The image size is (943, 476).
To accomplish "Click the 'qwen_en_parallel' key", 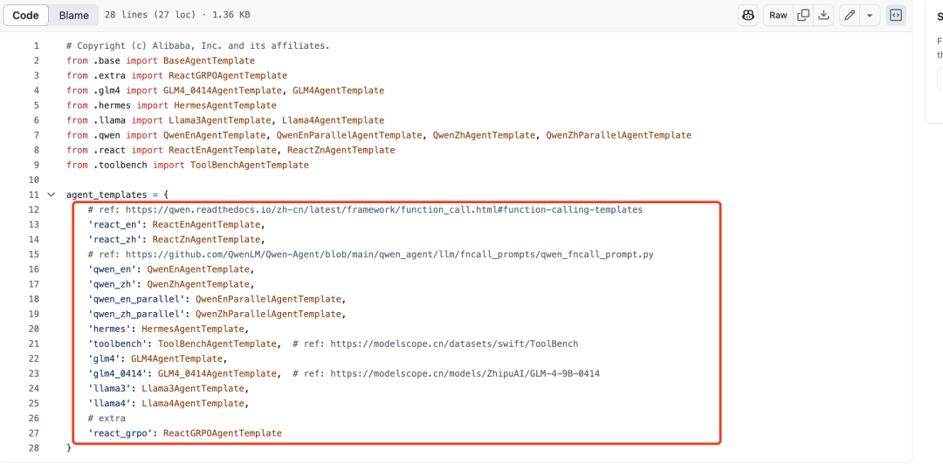I will 136,299.
